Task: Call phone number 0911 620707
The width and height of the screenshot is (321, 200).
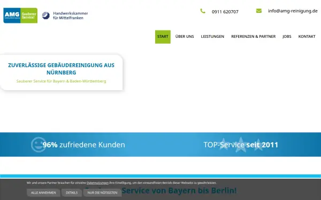Action: (225, 12)
